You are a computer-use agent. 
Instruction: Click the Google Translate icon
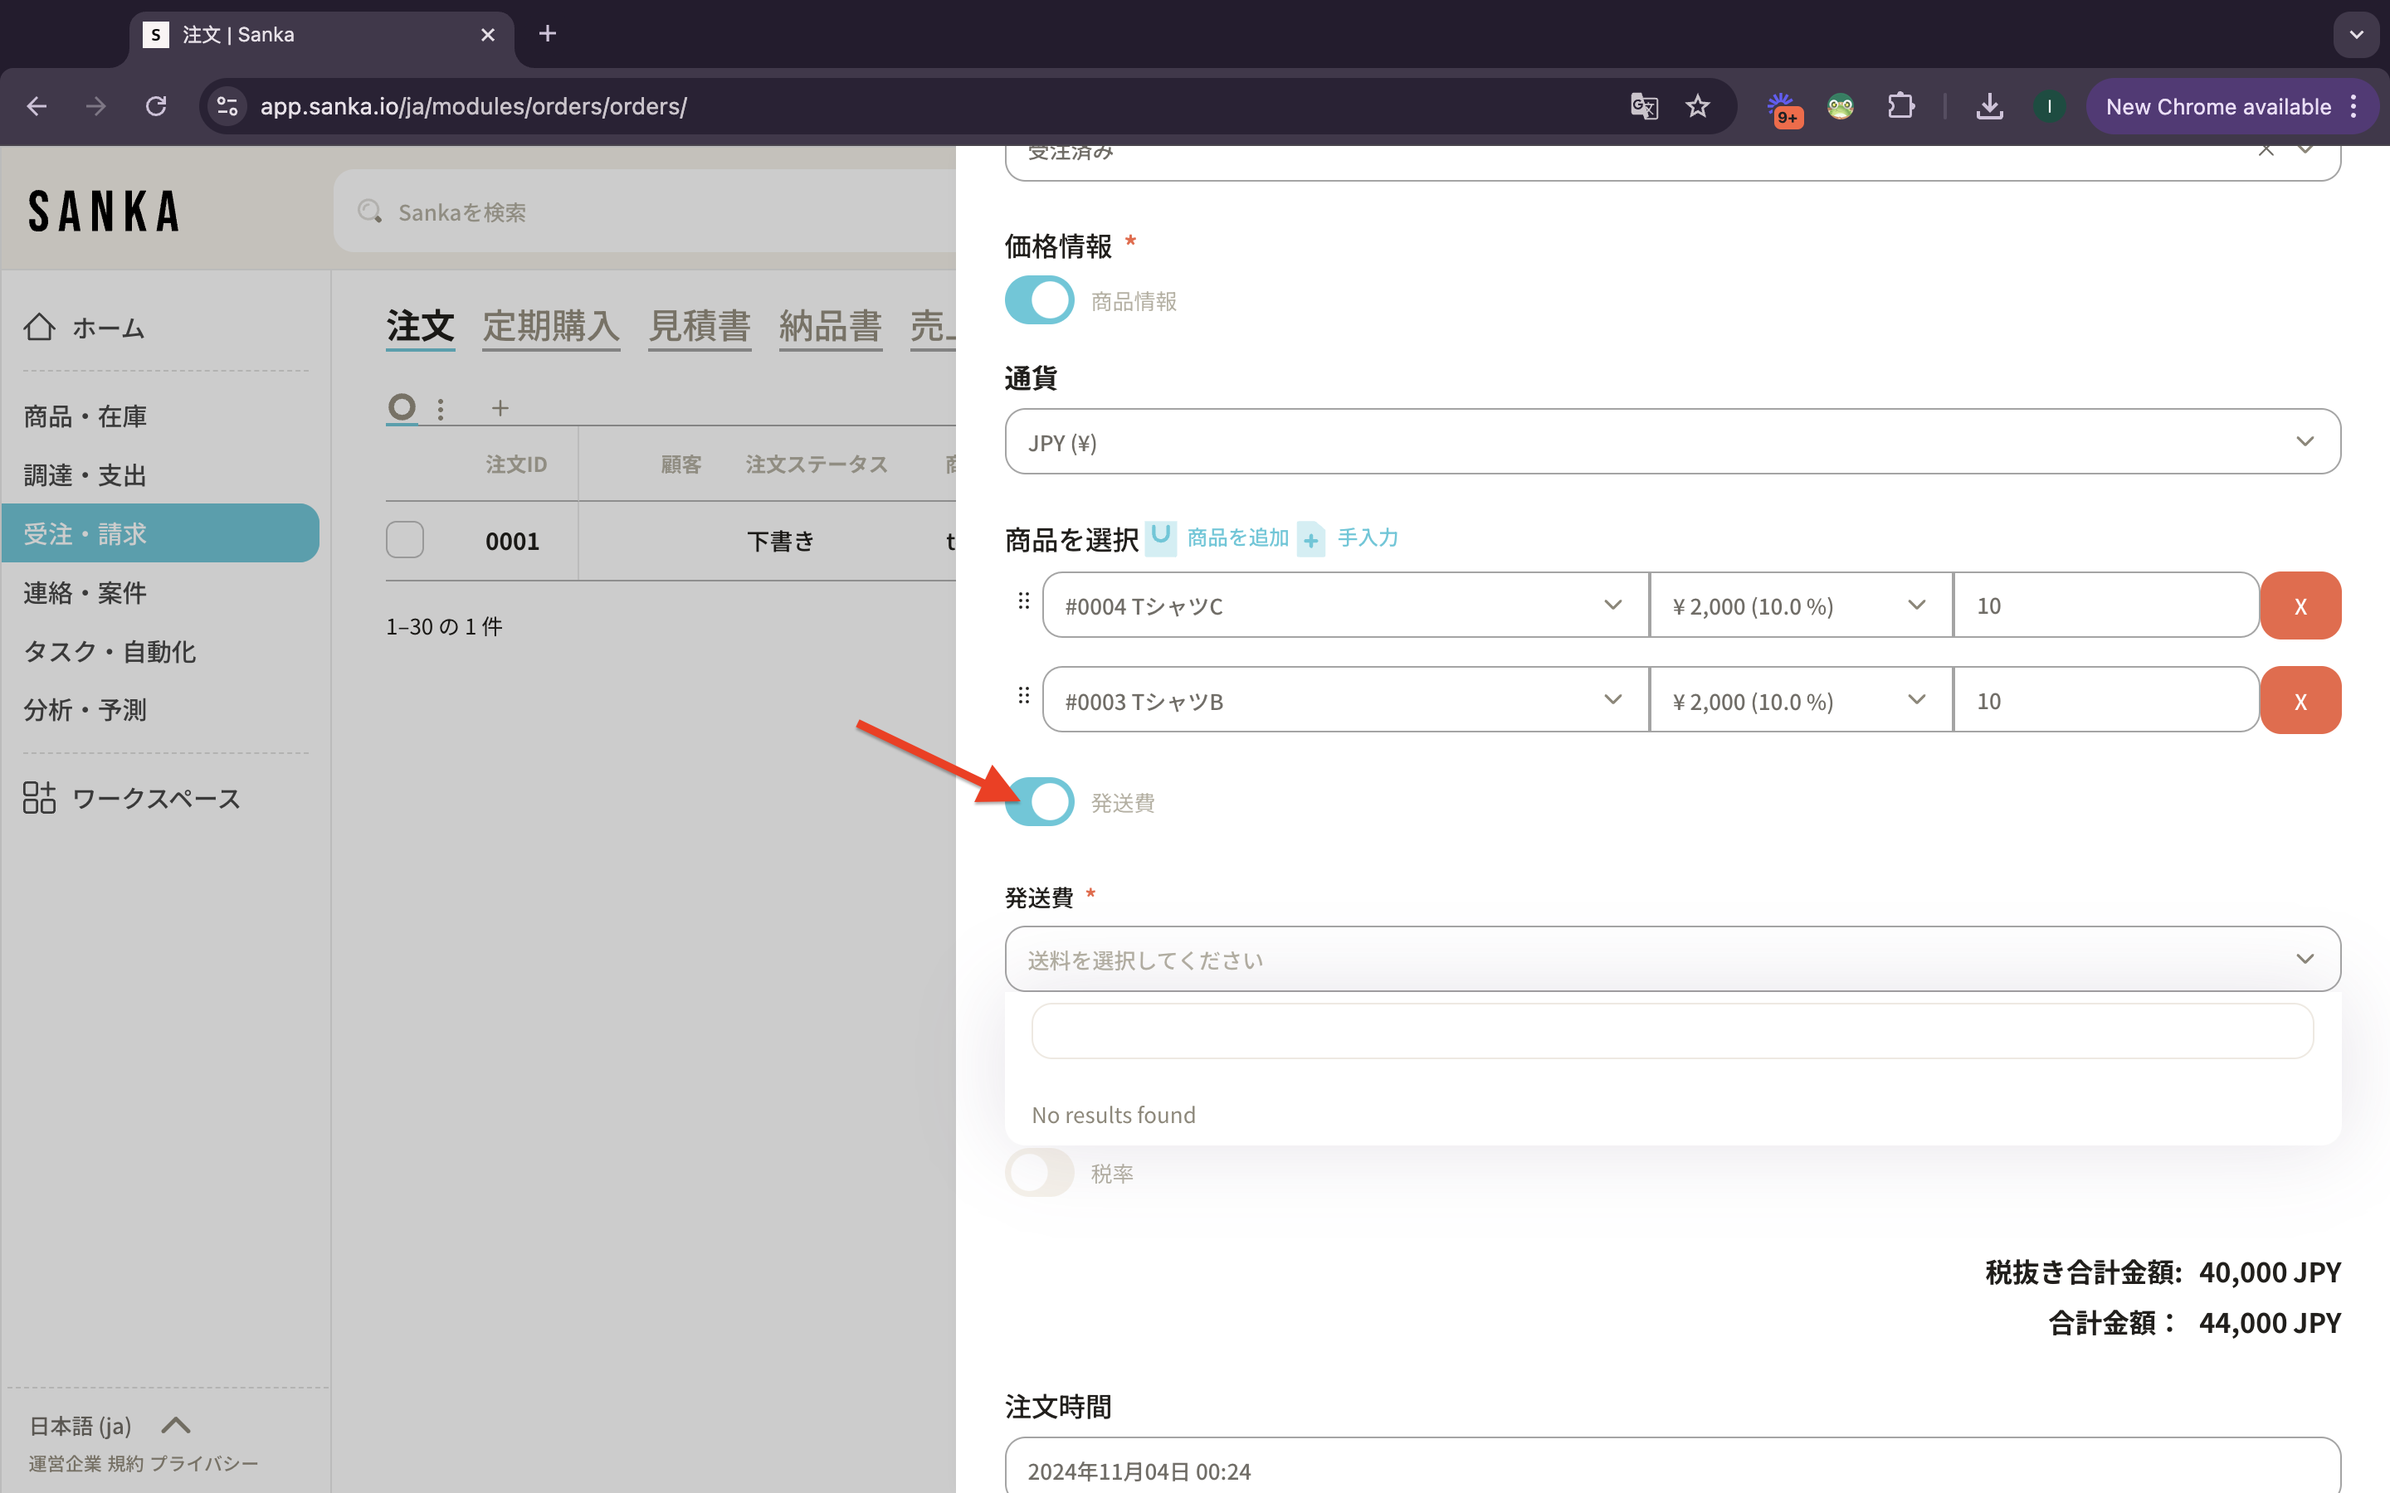click(1643, 107)
